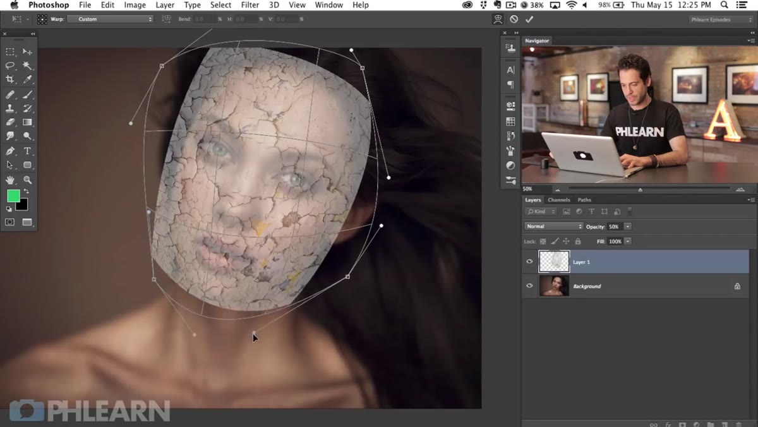The width and height of the screenshot is (758, 427).
Task: Open the Filter menu
Action: [250, 5]
